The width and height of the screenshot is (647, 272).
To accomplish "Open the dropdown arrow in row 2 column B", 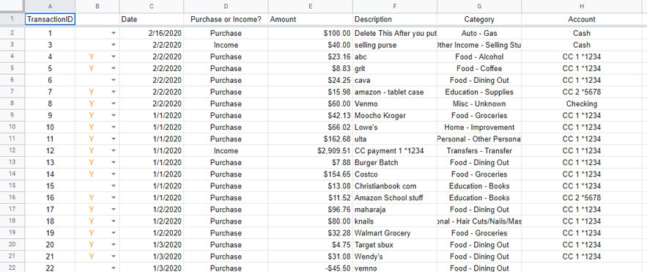I will tap(114, 34).
